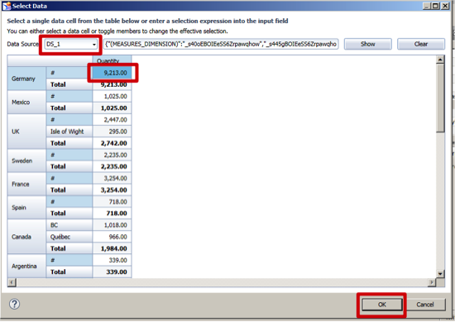Toggle the Sweden row member
Viewport: 455px width, 322px height.
pos(26,161)
